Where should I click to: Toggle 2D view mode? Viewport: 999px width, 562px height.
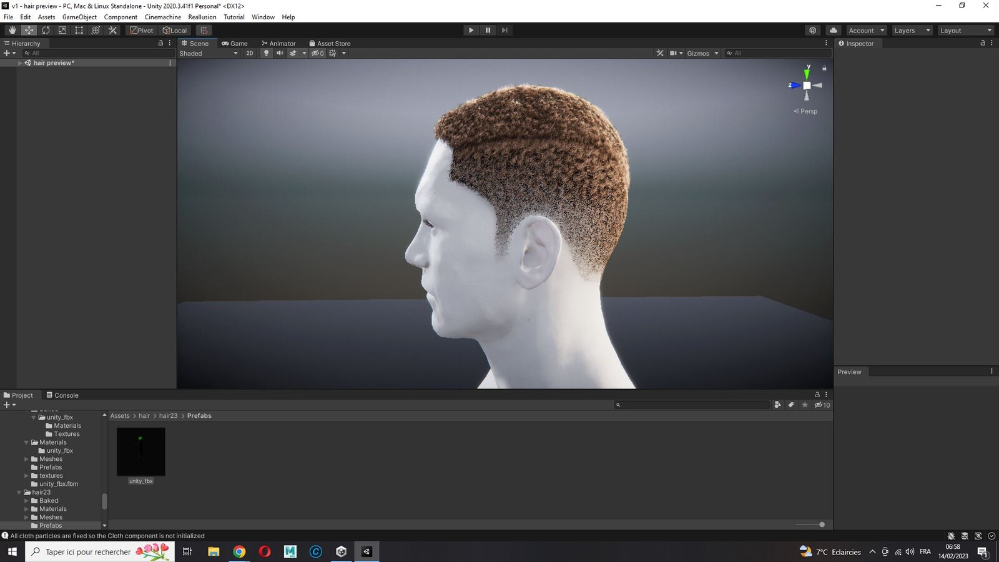click(250, 53)
